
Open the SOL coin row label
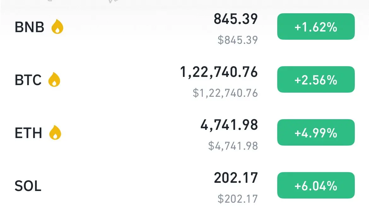tap(28, 186)
